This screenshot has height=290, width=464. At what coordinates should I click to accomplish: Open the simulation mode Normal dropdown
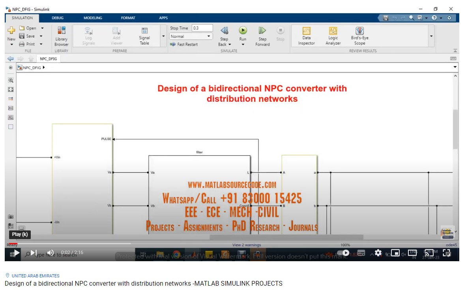click(x=191, y=36)
